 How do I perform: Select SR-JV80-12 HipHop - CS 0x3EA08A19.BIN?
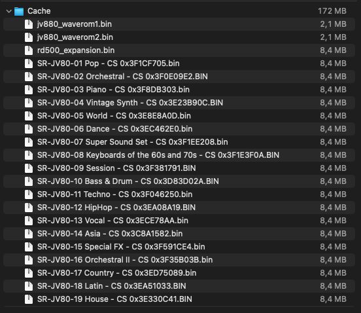(x=116, y=208)
